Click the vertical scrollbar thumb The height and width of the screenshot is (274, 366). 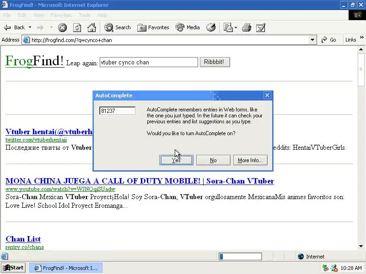[x=361, y=69]
